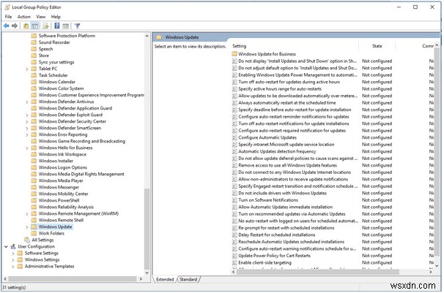The height and width of the screenshot is (293, 444).
Task: Click the Filter funnel toolbar icon
Action: click(x=77, y=26)
